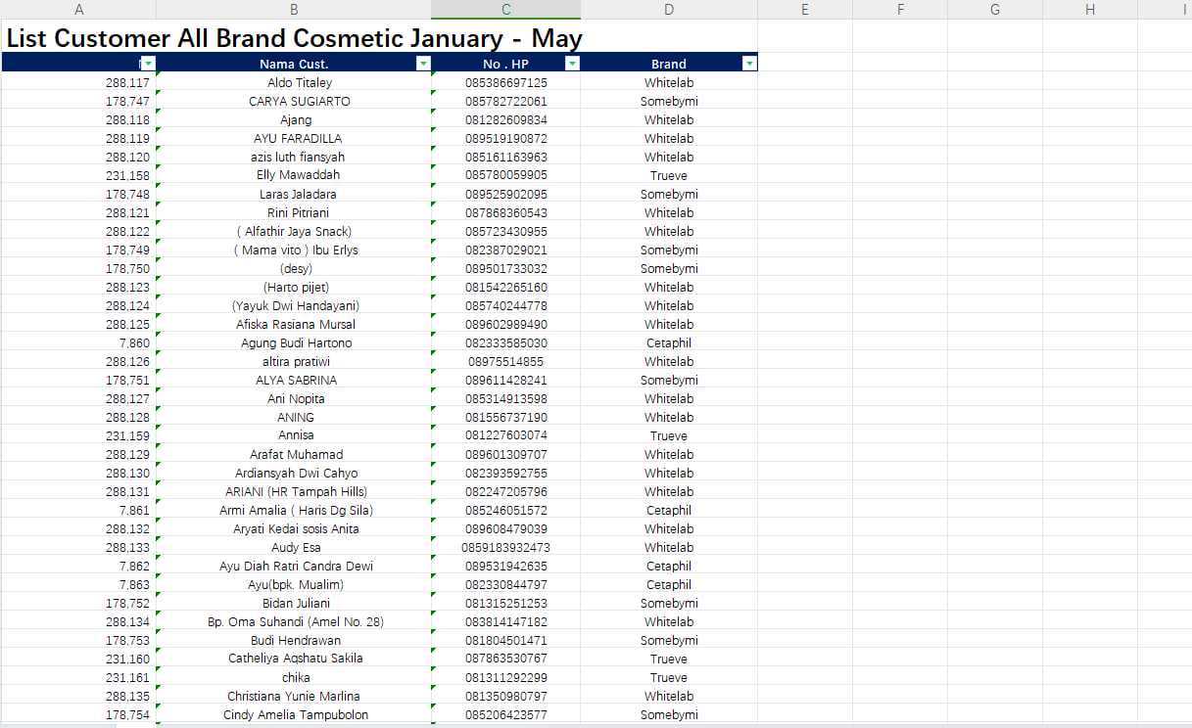Select the Annisa name cell
1192x728 pixels.
click(294, 435)
